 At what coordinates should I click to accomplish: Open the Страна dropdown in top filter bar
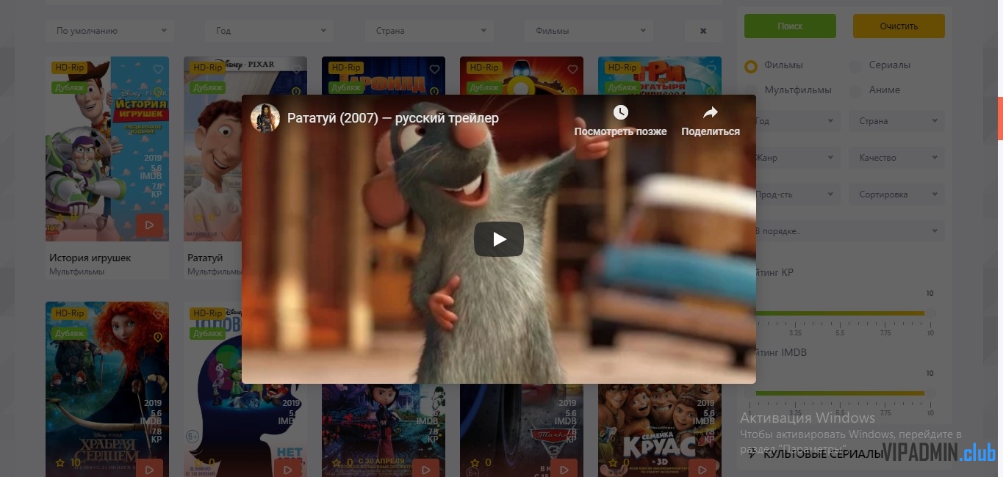tap(430, 31)
